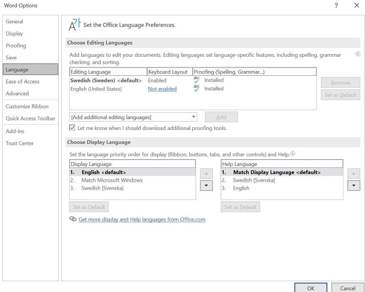This screenshot has height=292, width=365.
Task: Click Set as Default for editing language
Action: [340, 95]
